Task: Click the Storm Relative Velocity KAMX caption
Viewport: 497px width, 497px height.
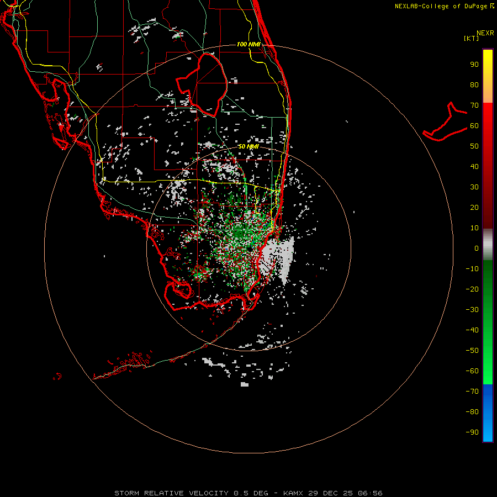Action: (x=248, y=493)
